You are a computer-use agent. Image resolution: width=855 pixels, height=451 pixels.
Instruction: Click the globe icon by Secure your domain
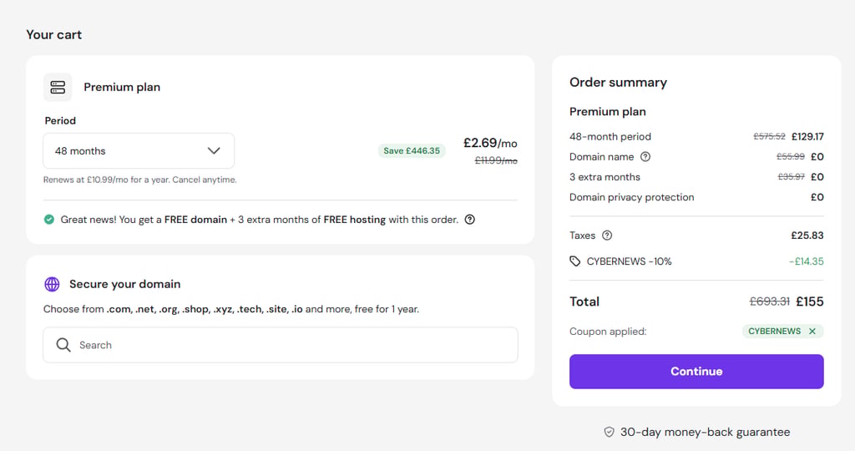[x=52, y=284]
